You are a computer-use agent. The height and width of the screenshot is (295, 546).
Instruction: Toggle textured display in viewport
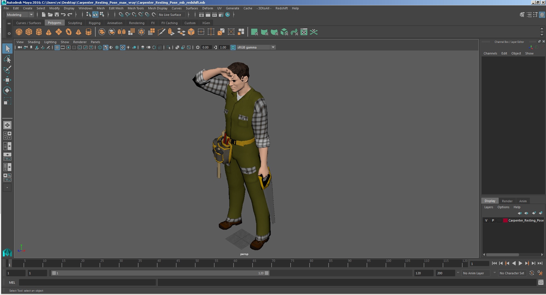[x=123, y=47]
